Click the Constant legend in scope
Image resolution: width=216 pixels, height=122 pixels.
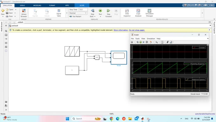[x=199, y=47]
